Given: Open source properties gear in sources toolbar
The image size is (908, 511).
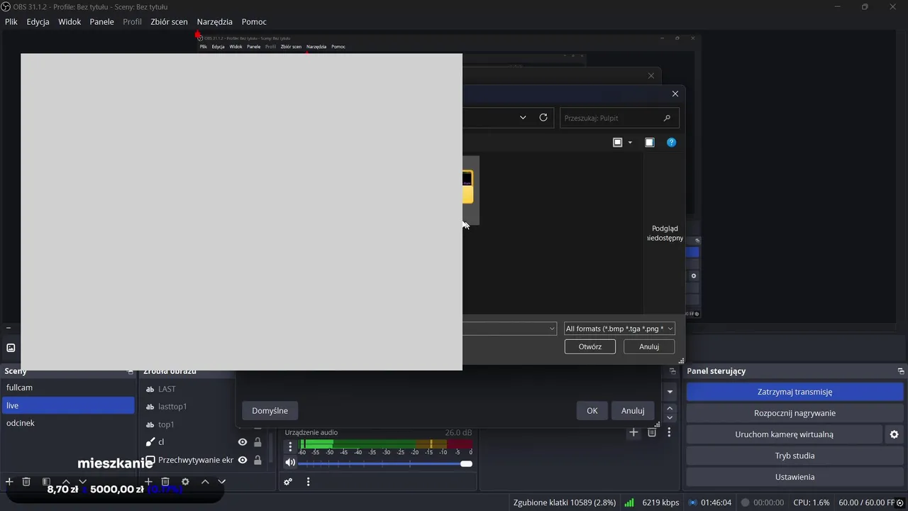Looking at the screenshot, I should click(185, 481).
